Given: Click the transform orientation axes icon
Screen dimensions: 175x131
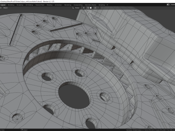Looking at the screenshot, I should [73, 8].
